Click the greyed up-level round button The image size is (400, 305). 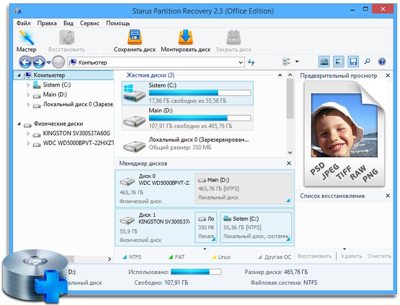58,62
